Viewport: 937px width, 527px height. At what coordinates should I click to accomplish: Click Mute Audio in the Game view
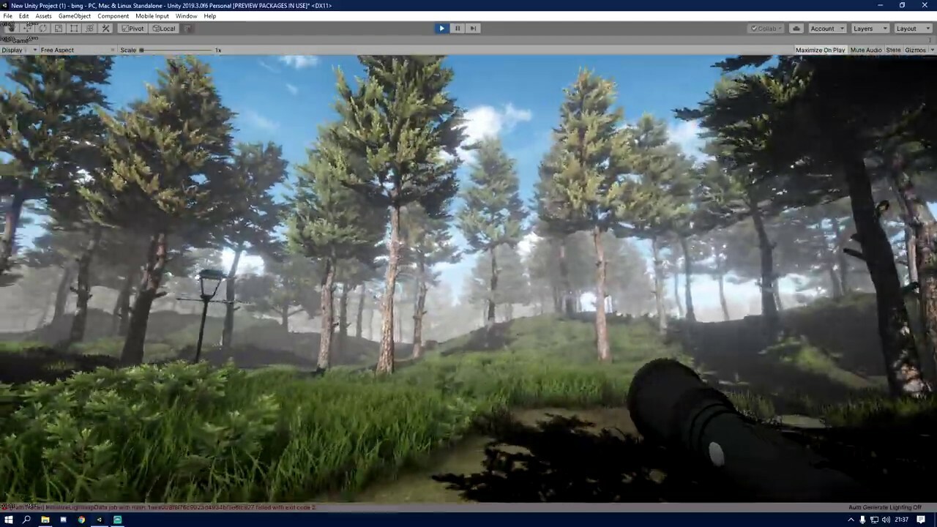866,50
